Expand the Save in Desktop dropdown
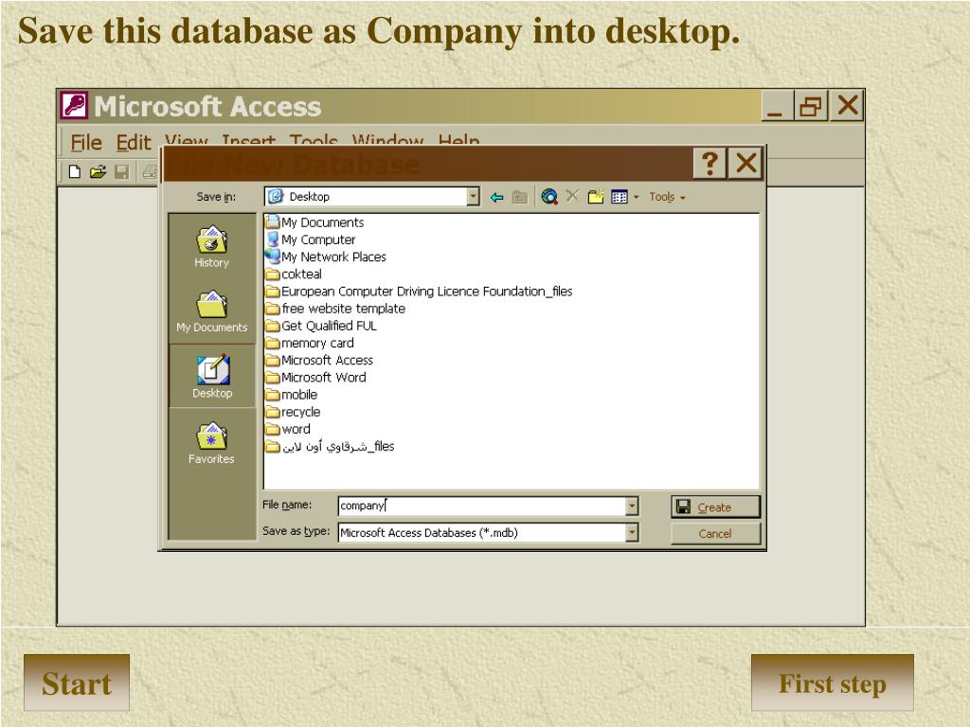This screenshot has height=727, width=970. (474, 197)
